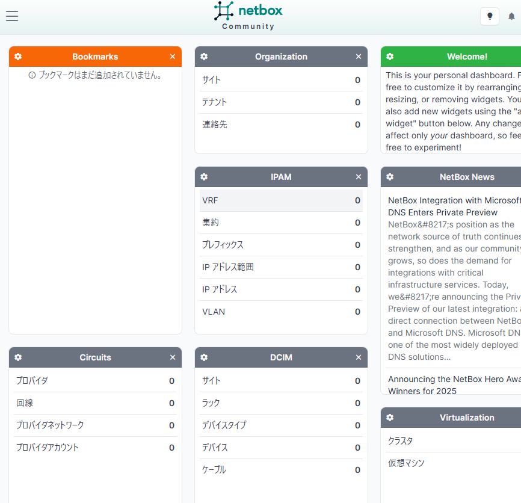Remove the Bookmarks widget
521x503 pixels.
coord(173,57)
